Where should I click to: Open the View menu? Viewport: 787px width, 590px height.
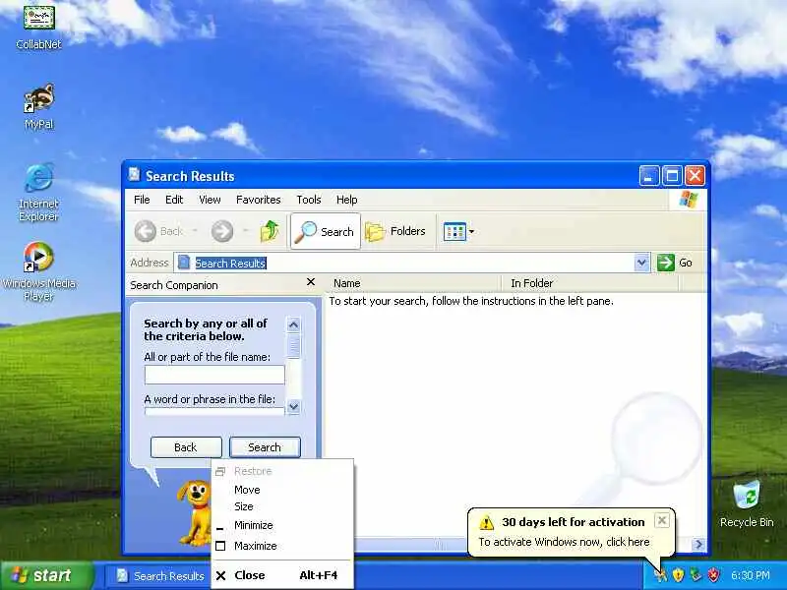pos(210,200)
